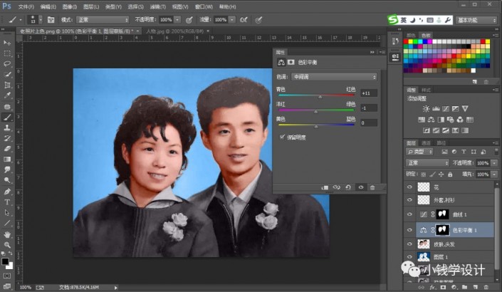
Task: Hide the 皮肤,头发 layer
Action: point(409,244)
